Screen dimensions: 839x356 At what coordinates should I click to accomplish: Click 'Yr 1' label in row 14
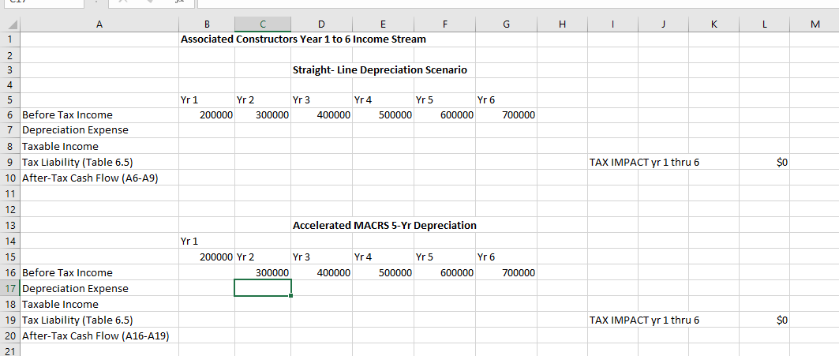click(190, 241)
